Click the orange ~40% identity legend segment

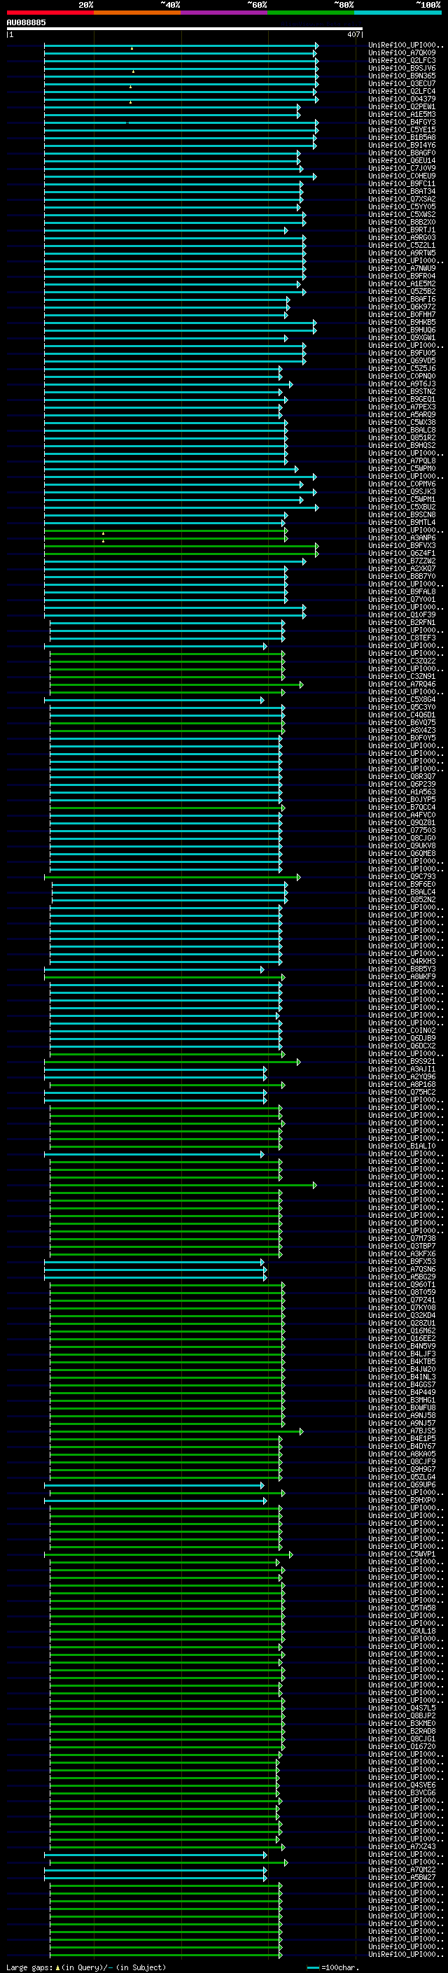(137, 13)
